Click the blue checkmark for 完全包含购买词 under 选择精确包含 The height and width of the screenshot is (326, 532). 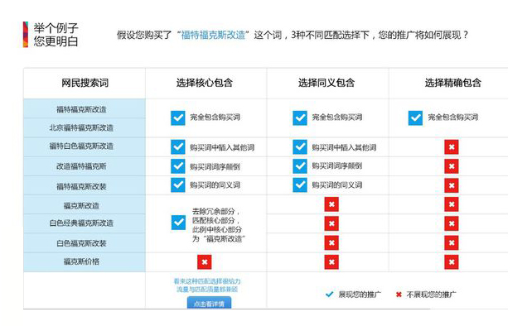pos(415,118)
